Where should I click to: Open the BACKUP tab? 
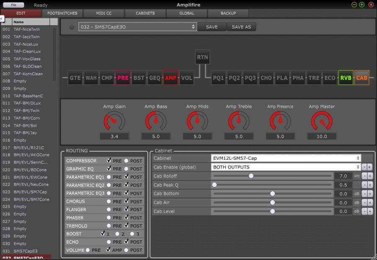pyautogui.click(x=228, y=13)
